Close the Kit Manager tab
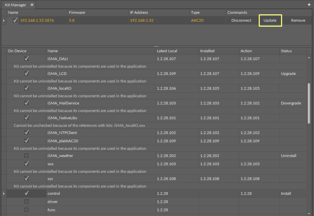The width and height of the screenshot is (314, 216). (32, 5)
